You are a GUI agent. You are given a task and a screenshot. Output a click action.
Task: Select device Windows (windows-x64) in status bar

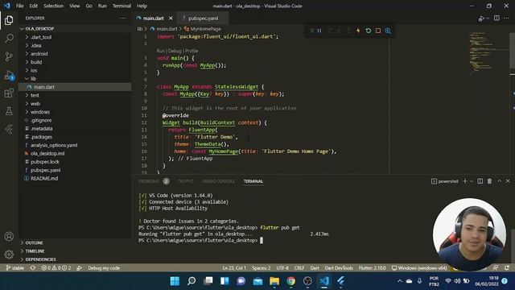pyautogui.click(x=419, y=268)
